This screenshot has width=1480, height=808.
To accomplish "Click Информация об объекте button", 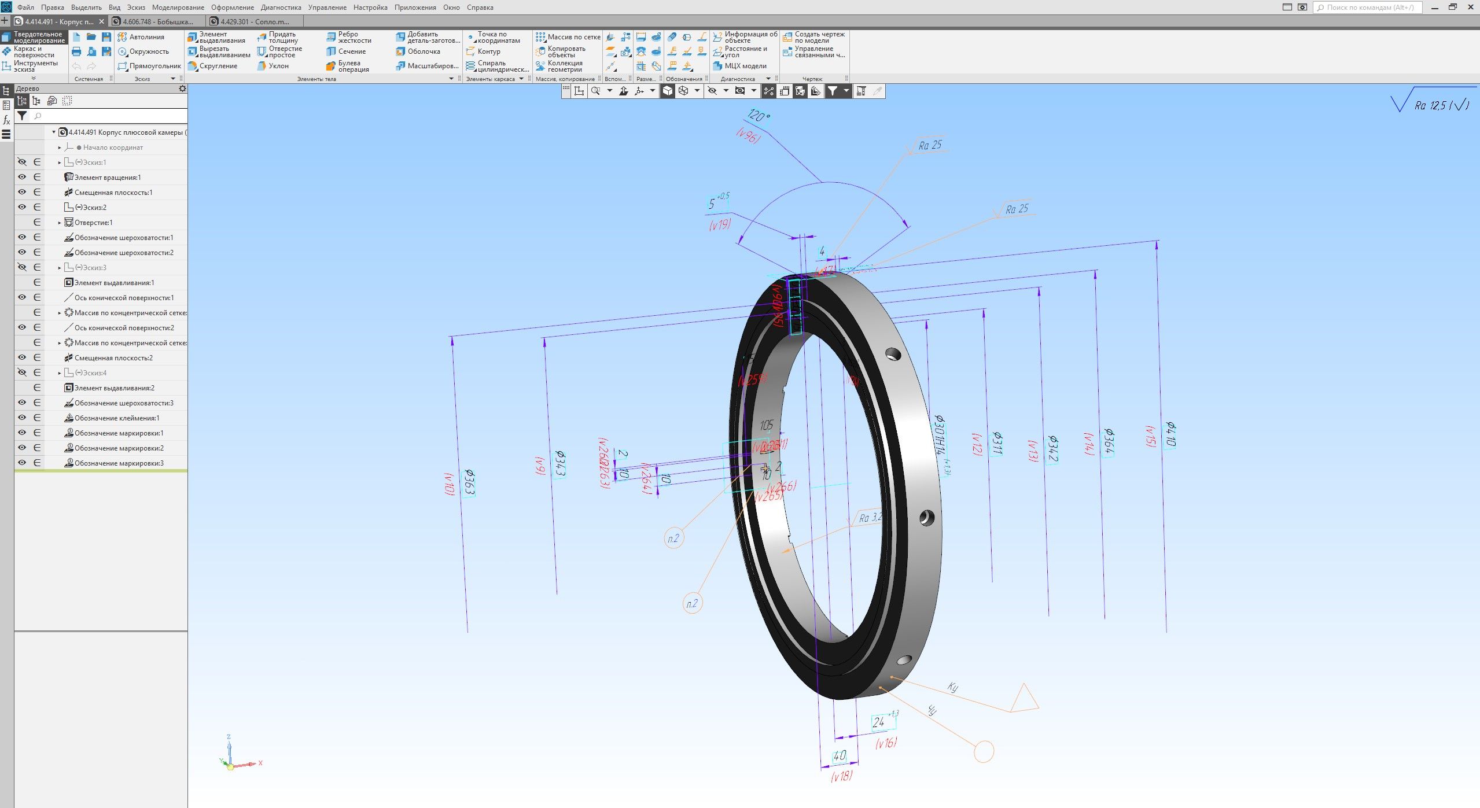I will [745, 37].
